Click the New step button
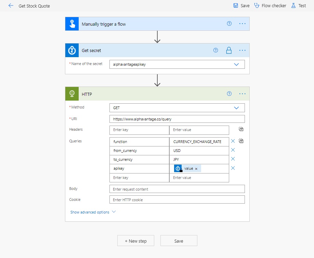This screenshot has width=314, height=258. [135, 241]
